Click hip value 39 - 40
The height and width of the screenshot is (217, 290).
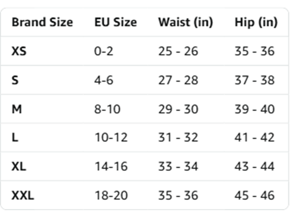pyautogui.click(x=254, y=109)
